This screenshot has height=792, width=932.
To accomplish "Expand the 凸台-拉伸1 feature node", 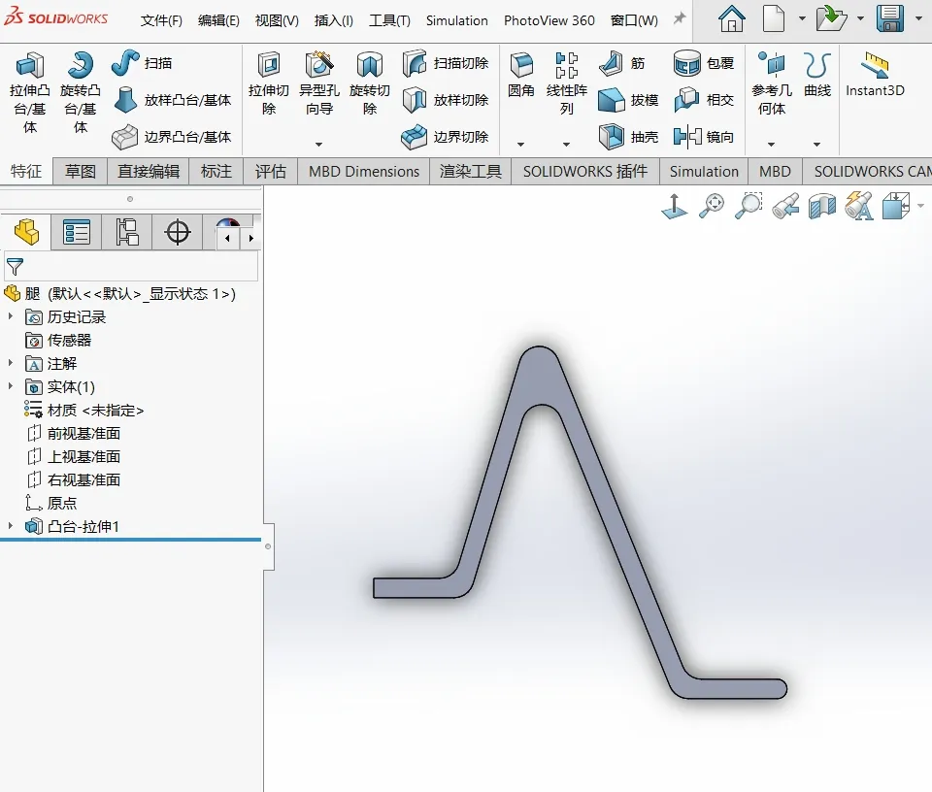I will coord(11,526).
